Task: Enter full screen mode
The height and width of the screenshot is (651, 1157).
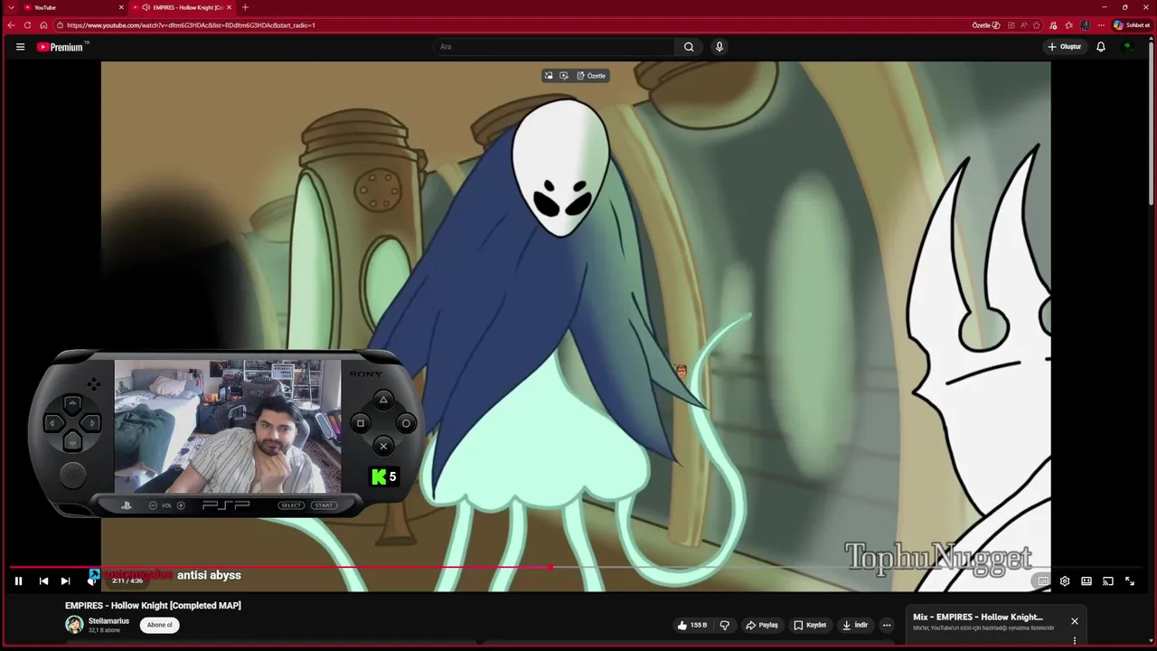Action: click(x=1130, y=581)
